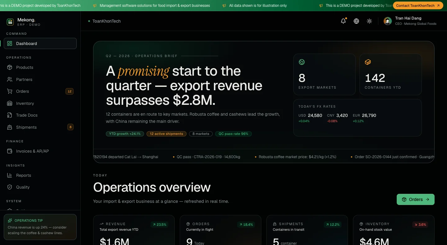Click the Orders cart icon
Screen dimensions: 447x245
pos(10,91)
